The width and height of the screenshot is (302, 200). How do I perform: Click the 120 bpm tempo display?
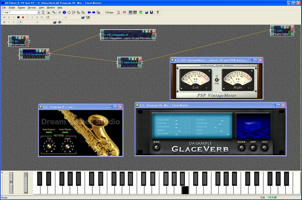(109, 12)
